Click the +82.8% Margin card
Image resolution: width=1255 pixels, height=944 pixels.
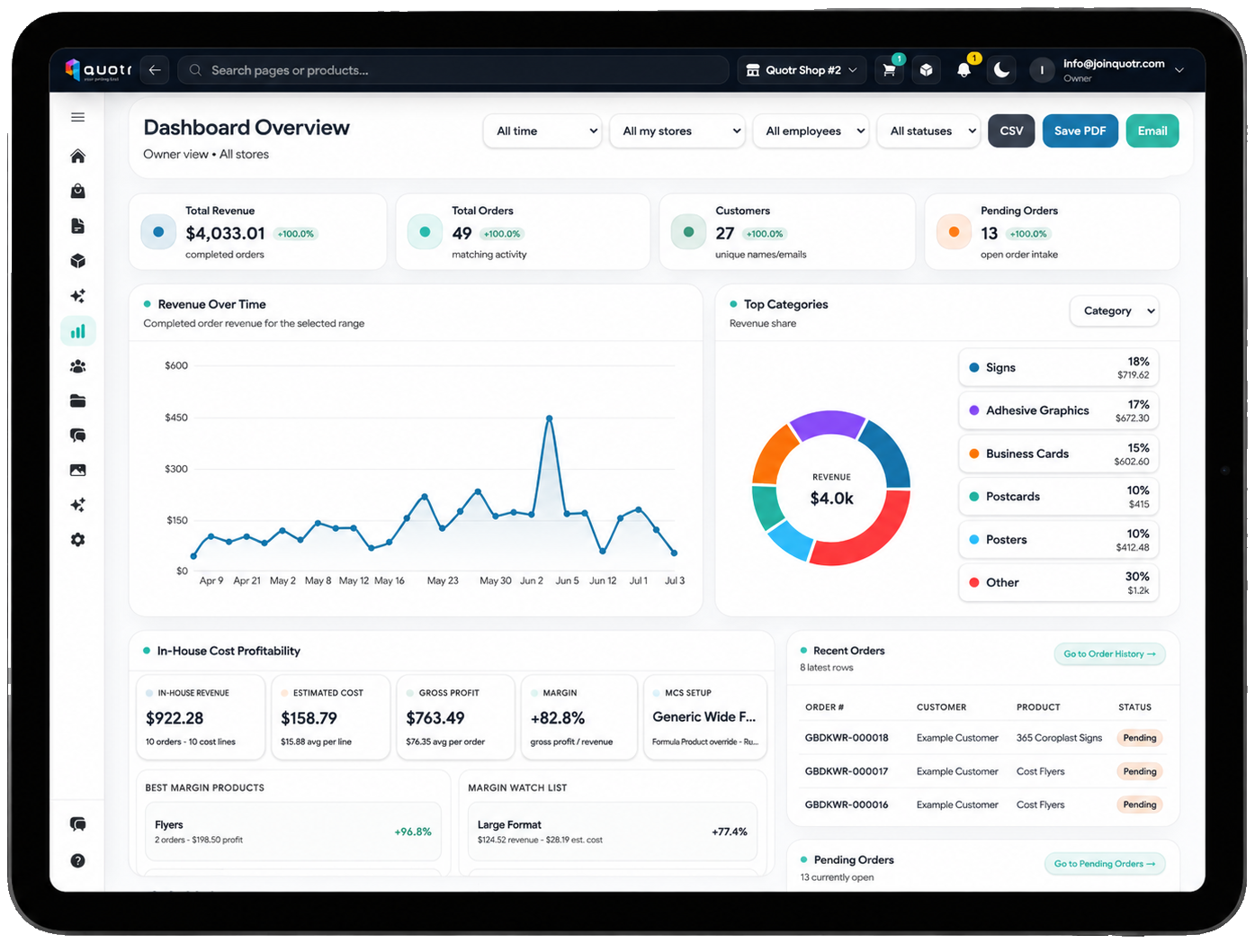click(578, 717)
